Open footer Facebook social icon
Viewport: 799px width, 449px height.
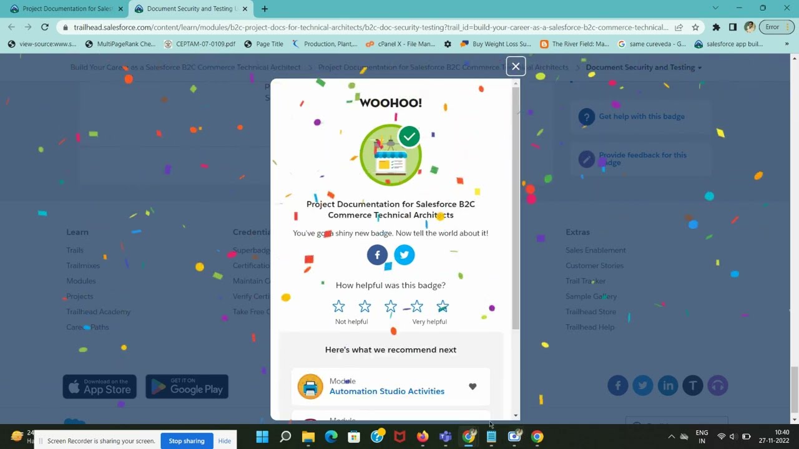(618, 385)
